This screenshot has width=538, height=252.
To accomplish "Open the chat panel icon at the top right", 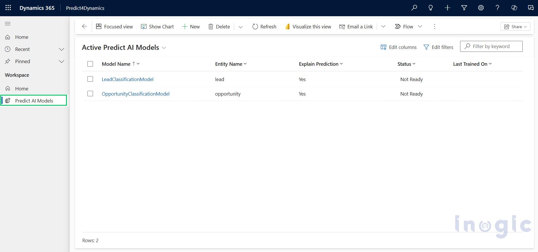I will (531, 8).
